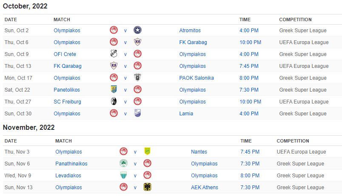Click the Olympiakos crest in Oct 2 row

click(114, 30)
